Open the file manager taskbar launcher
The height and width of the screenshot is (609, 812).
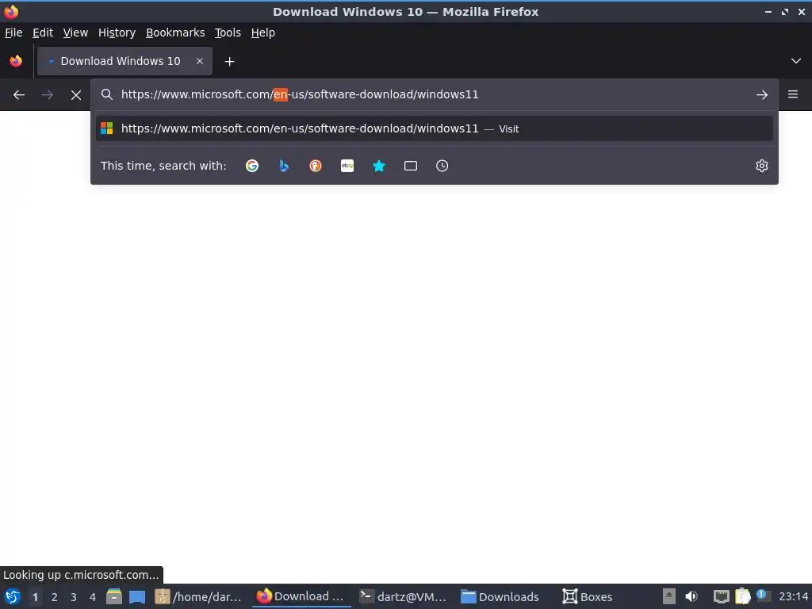click(114, 596)
